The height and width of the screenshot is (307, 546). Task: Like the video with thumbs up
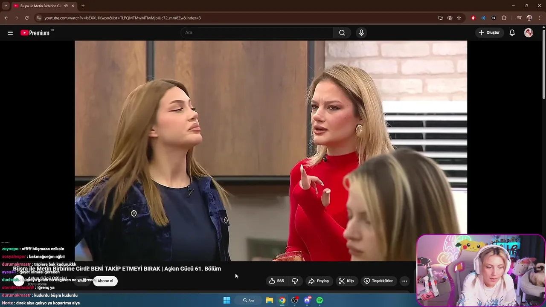click(276, 281)
